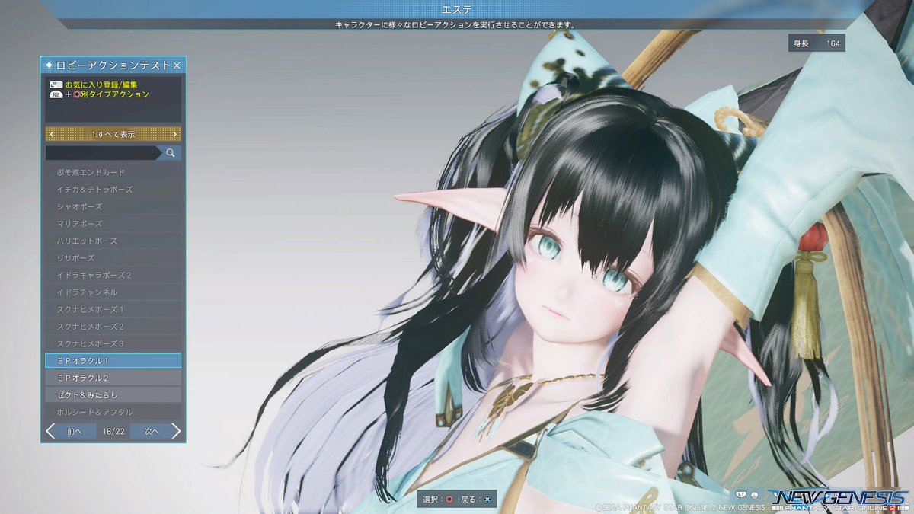Close the ロビーアクションテスト panel
Screen dimensions: 914x514
[177, 65]
